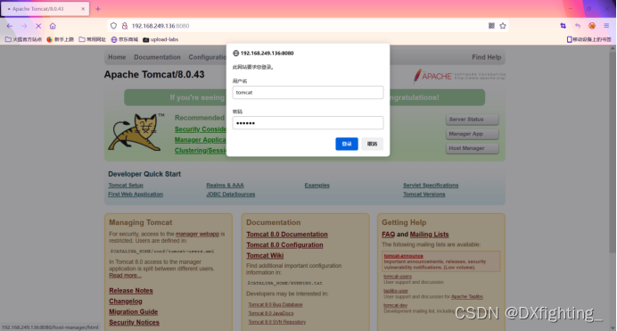Open the First Web Application link
The width and height of the screenshot is (617, 331).
point(136,194)
